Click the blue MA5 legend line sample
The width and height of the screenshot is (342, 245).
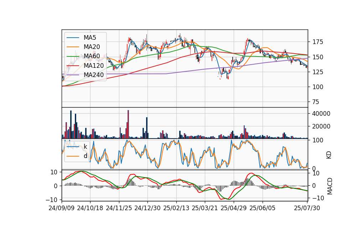pos(73,38)
